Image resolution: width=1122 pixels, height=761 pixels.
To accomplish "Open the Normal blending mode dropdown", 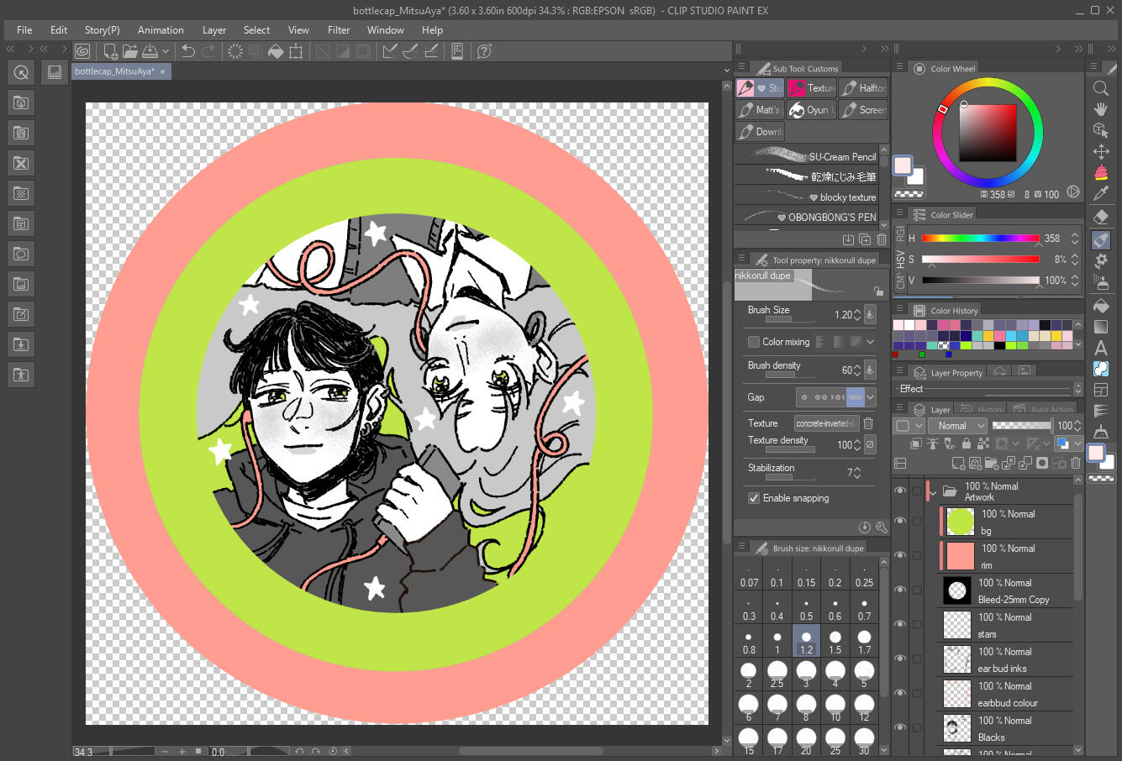I will [x=957, y=425].
